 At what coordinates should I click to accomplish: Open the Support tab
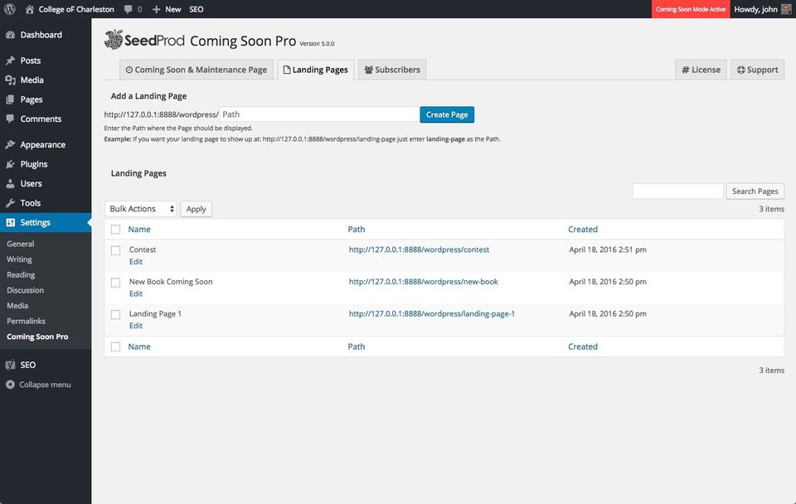pos(757,70)
